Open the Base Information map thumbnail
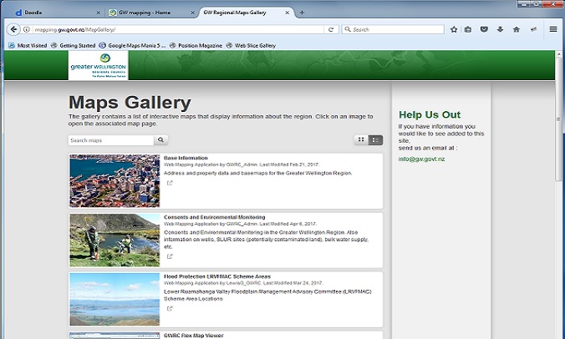Screen dimensions: 565x339 click(x=115, y=181)
